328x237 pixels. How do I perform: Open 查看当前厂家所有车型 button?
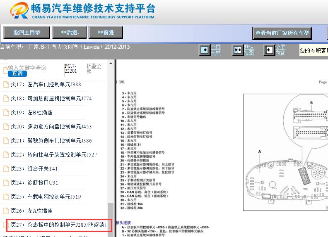(x=282, y=33)
